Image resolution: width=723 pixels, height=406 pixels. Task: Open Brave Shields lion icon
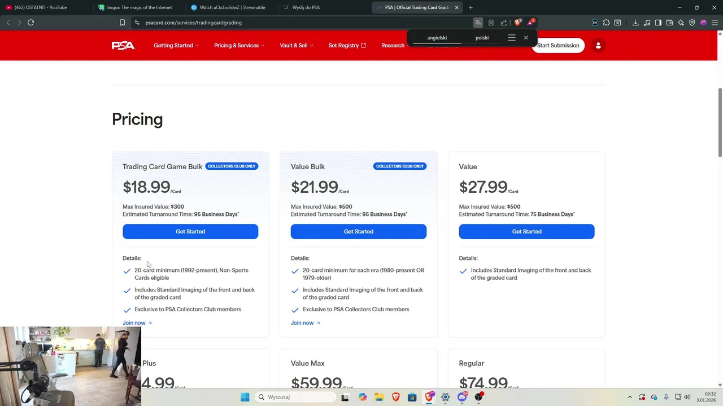click(x=517, y=23)
